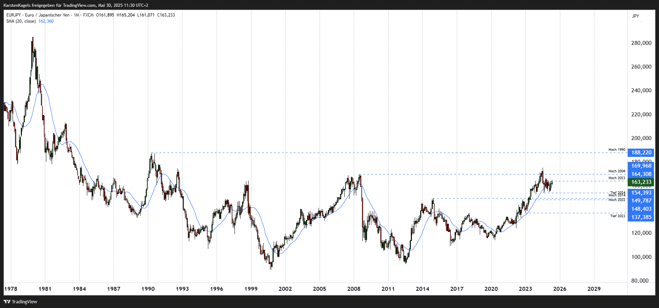Select the Hoch 2023 line label
This screenshot has height=308, width=659.
click(617, 178)
